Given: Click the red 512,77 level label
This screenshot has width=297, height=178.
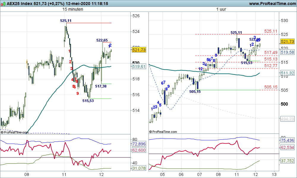Looking at the screenshot, I should (271, 66).
